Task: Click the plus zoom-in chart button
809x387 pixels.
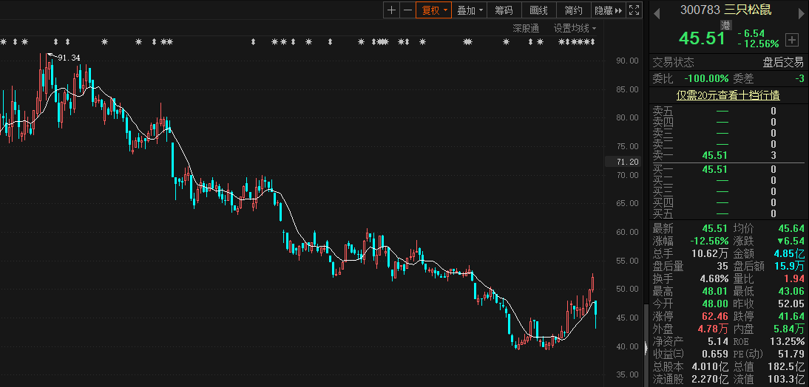Action: click(391, 10)
